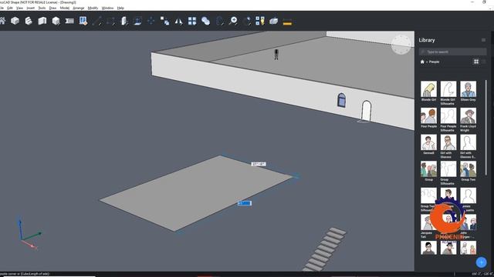Click the Library search field
The height and width of the screenshot is (277, 494).
[452, 52]
